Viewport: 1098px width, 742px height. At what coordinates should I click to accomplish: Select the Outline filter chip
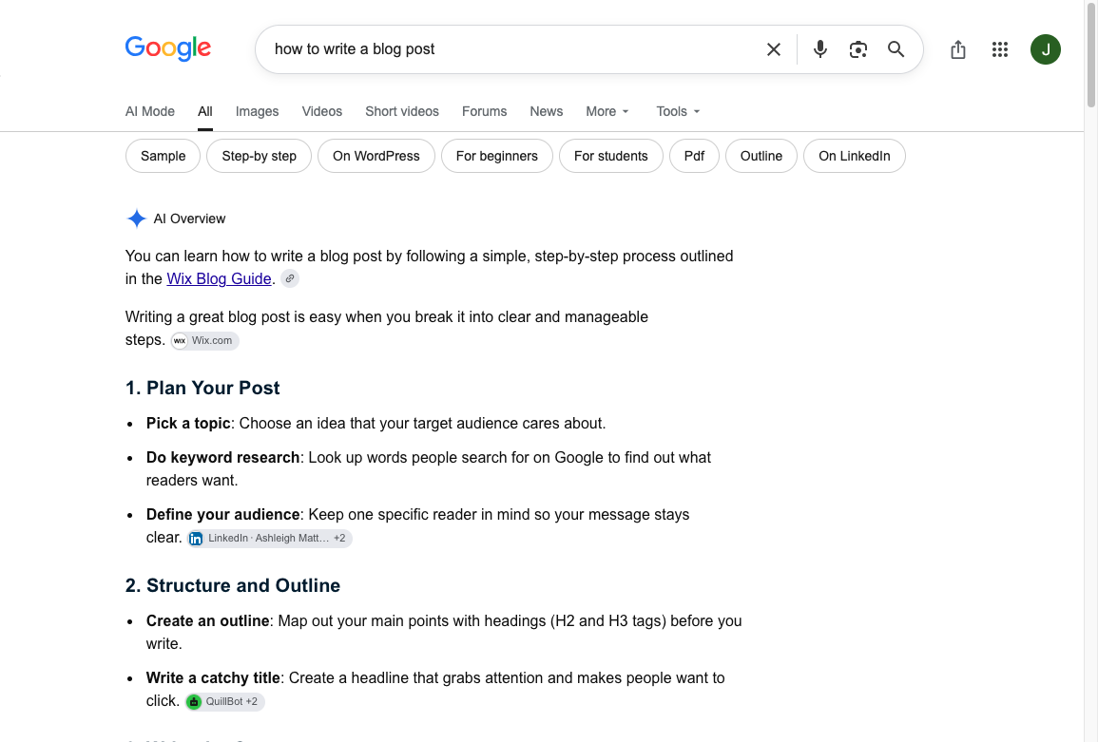click(761, 156)
